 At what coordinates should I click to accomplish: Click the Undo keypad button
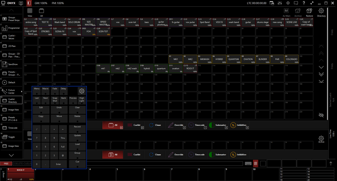pos(59,109)
